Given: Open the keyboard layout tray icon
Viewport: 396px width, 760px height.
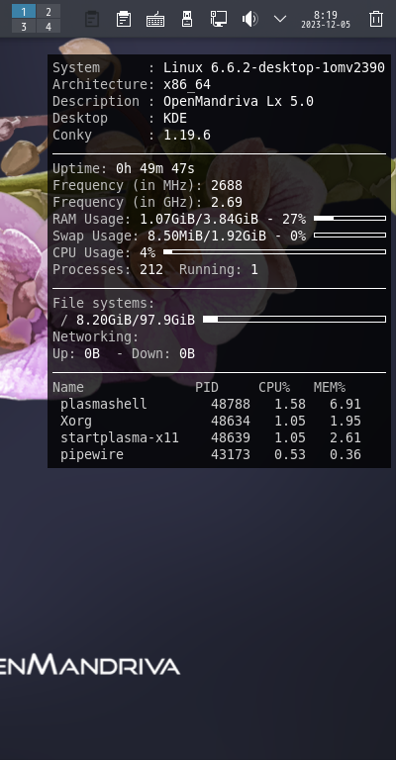Looking at the screenshot, I should pos(155,20).
